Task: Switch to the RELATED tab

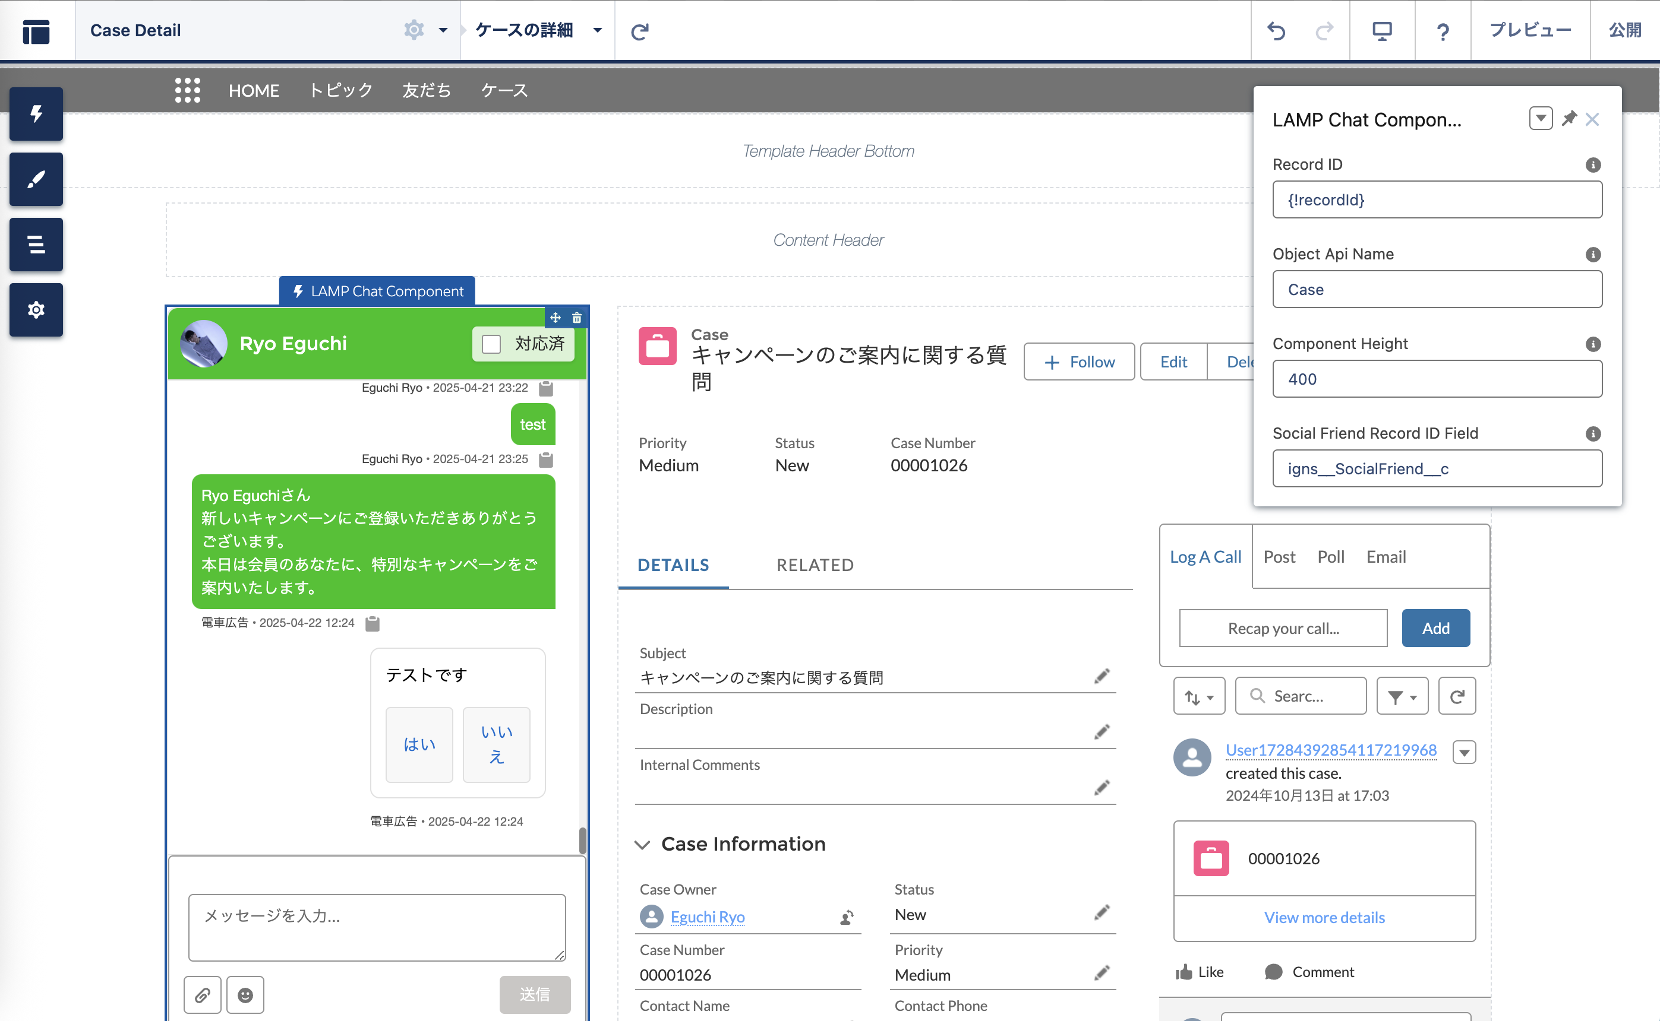Action: click(x=815, y=565)
